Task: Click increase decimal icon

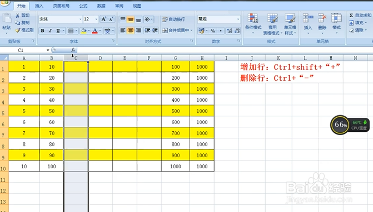Action: [x=230, y=30]
